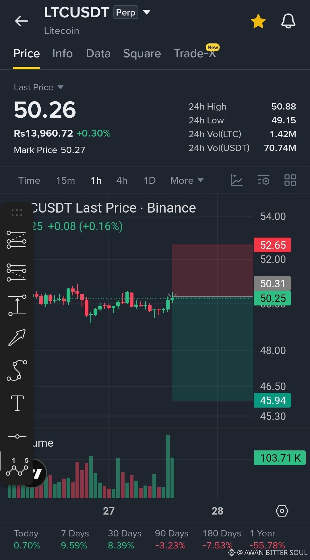Image resolution: width=310 pixels, height=560 pixels.
Task: Click the TradingView logo on chart
Action: pyautogui.click(x=37, y=473)
